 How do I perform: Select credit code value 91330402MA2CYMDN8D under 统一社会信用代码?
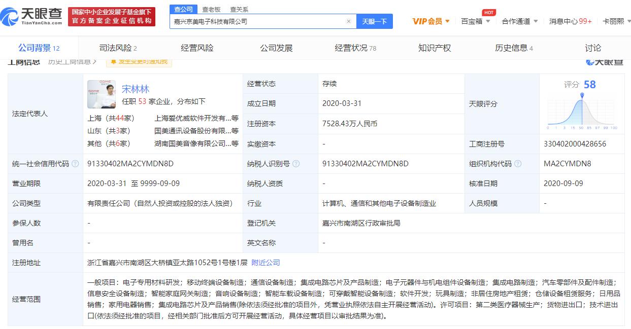130,164
